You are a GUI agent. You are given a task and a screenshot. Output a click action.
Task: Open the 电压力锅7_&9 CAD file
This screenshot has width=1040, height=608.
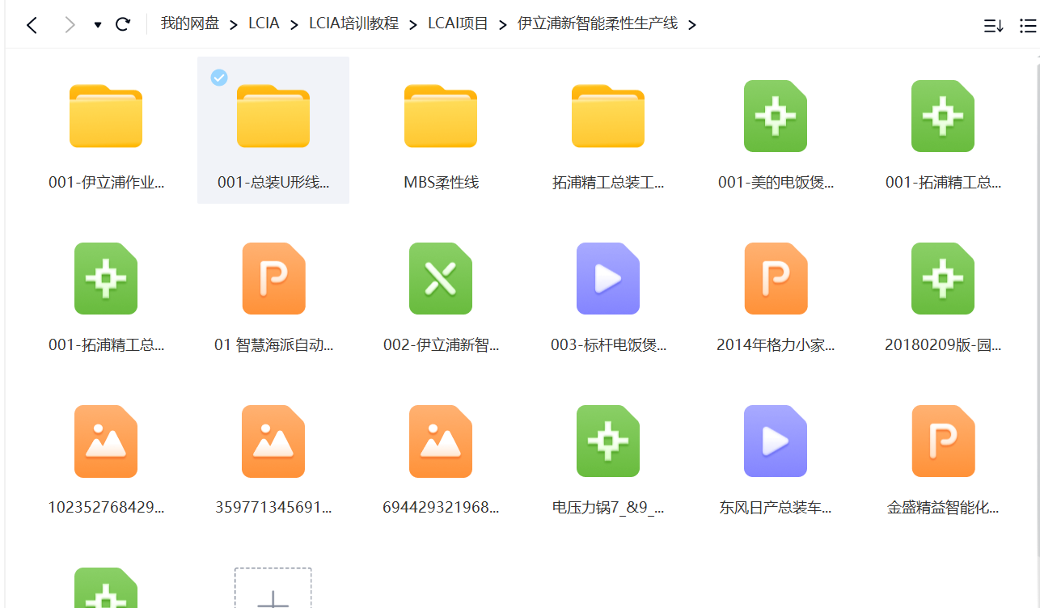pos(607,441)
